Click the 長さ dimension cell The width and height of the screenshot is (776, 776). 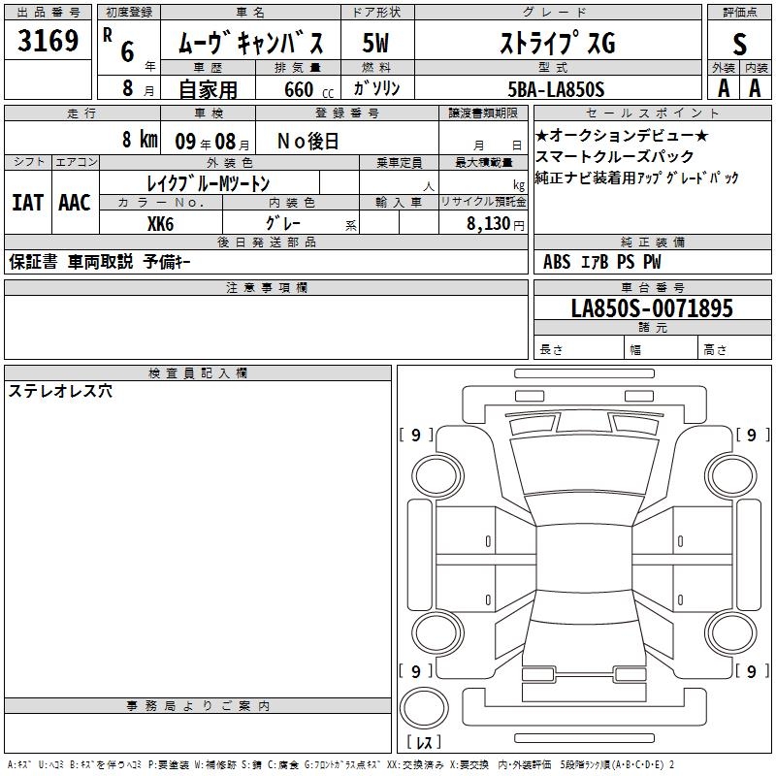(578, 347)
